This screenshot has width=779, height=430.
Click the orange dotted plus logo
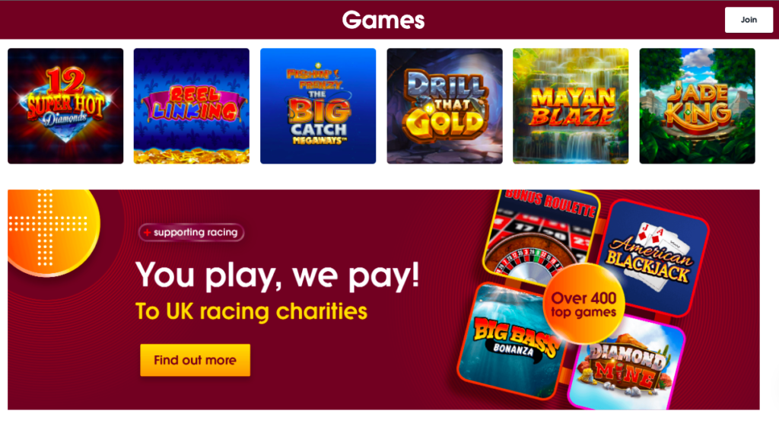[49, 228]
